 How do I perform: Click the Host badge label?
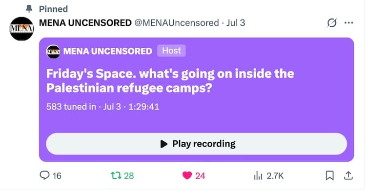172,51
